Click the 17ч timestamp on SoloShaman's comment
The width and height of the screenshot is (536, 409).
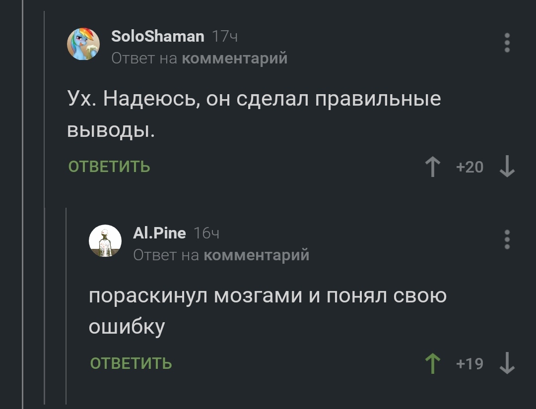pyautogui.click(x=225, y=36)
